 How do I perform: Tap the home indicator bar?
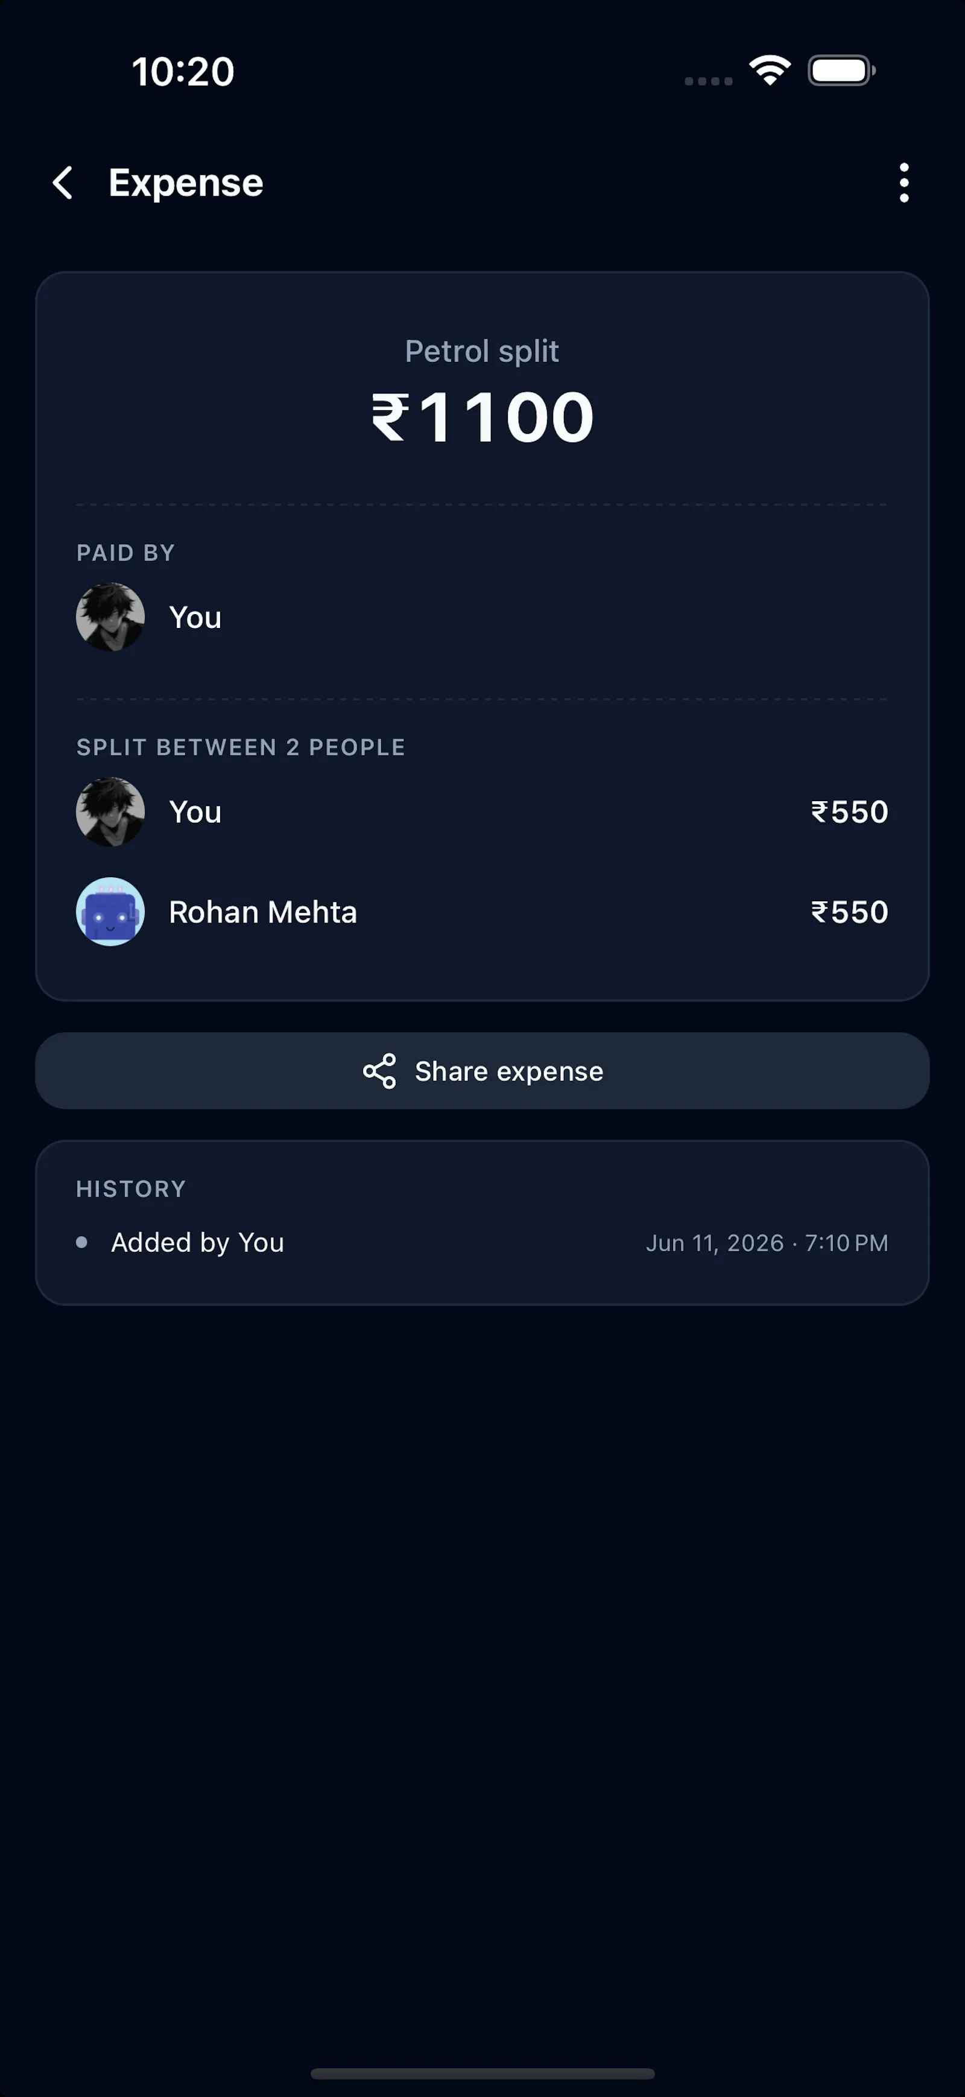482,2073
